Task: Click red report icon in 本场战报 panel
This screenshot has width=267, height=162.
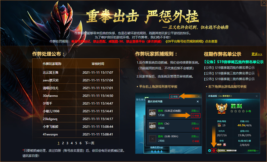Action: click(x=214, y=150)
